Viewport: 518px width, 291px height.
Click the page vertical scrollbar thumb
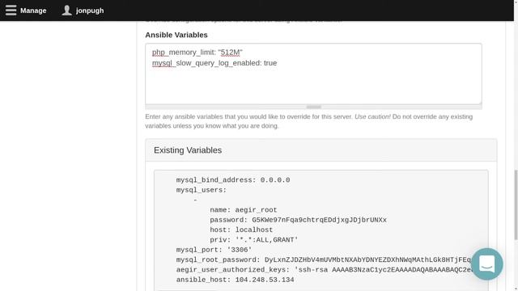(516, 205)
